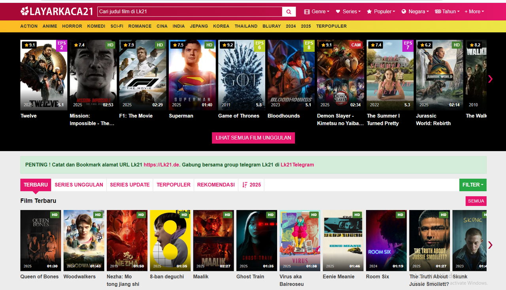Open the ROMANCE category
This screenshot has height=290, width=506.
point(140,26)
